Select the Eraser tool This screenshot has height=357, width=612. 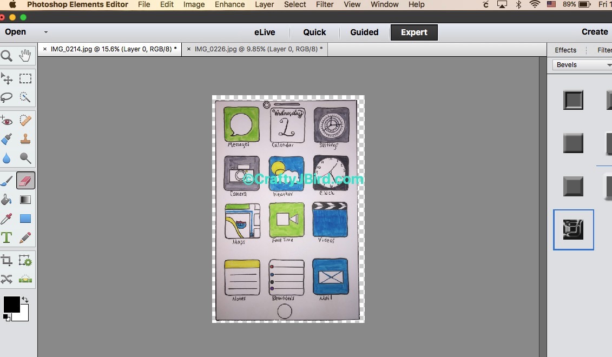pyautogui.click(x=25, y=181)
